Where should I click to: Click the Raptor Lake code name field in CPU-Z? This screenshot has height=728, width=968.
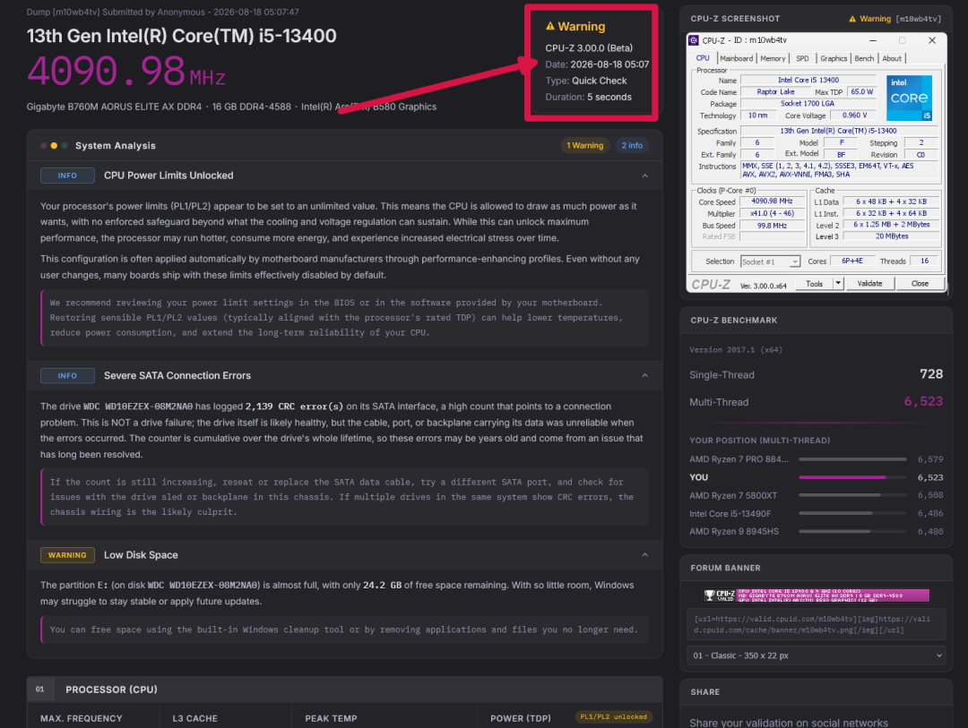pyautogui.click(x=775, y=92)
